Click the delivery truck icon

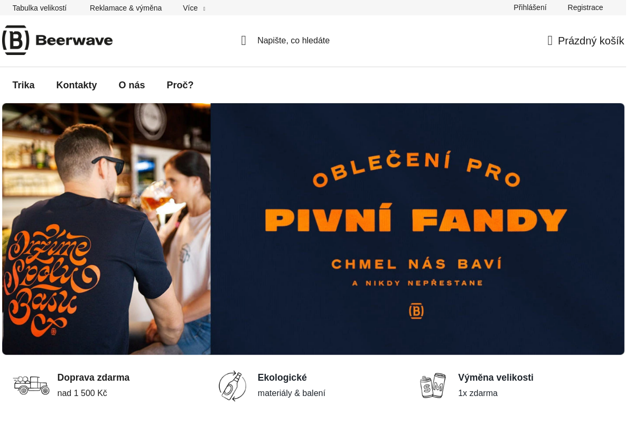click(x=31, y=385)
